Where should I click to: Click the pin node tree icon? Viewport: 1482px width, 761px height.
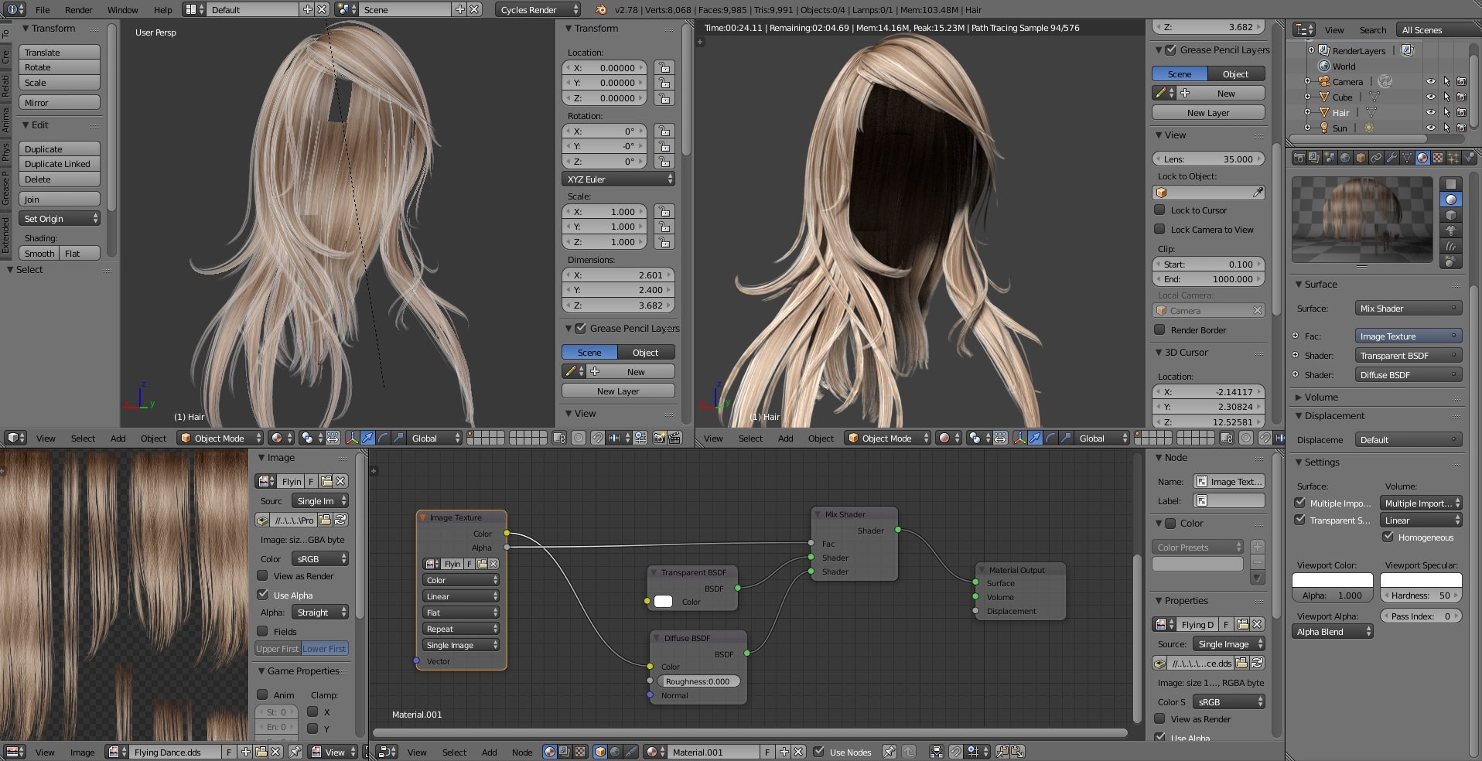point(888,752)
